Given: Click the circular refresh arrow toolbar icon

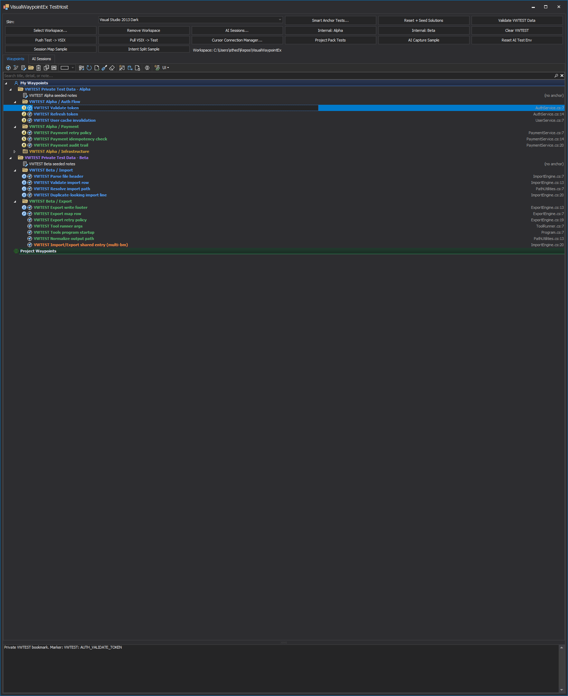Looking at the screenshot, I should coord(89,68).
